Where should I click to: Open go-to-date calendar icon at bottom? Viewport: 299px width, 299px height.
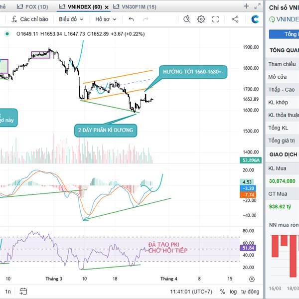coord(23,292)
